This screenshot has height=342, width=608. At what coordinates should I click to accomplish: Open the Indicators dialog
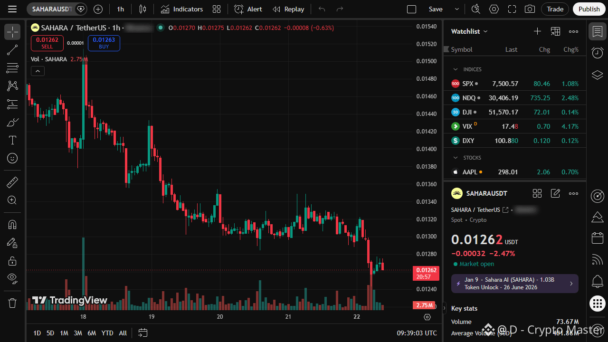182,9
